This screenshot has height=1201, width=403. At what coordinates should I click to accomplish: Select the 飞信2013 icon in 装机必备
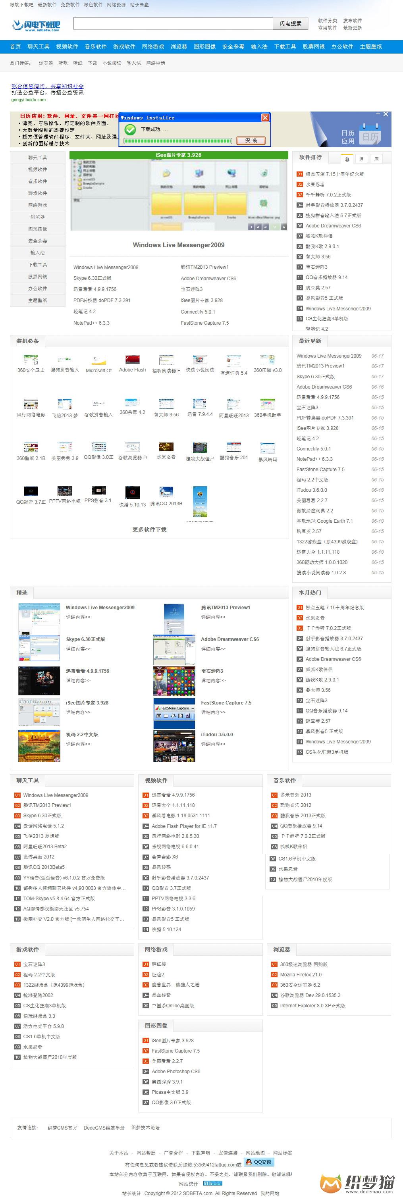pos(65,404)
